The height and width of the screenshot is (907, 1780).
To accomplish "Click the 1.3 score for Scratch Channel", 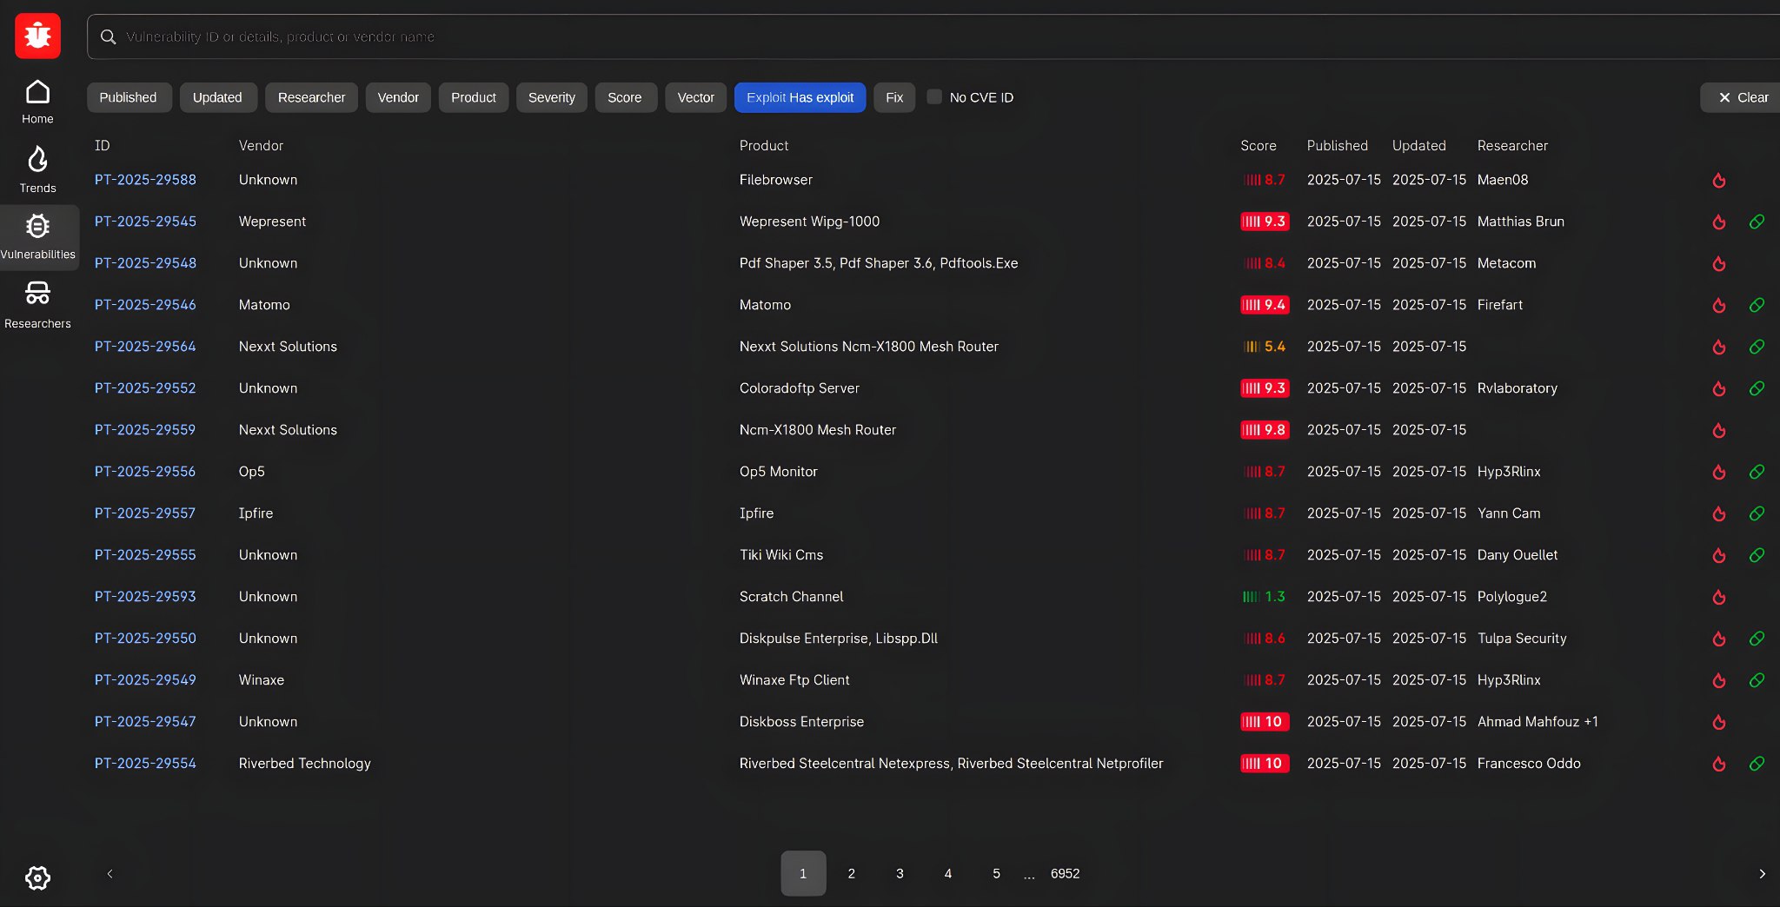I will [x=1265, y=597].
